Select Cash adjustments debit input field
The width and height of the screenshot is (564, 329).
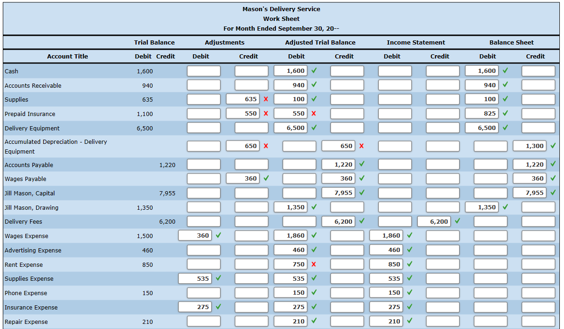(204, 71)
